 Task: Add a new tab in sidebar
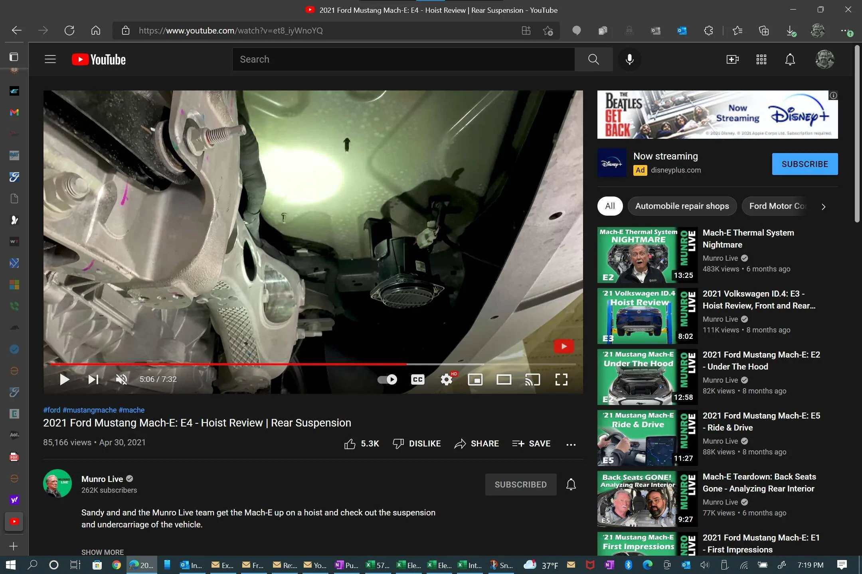[14, 546]
